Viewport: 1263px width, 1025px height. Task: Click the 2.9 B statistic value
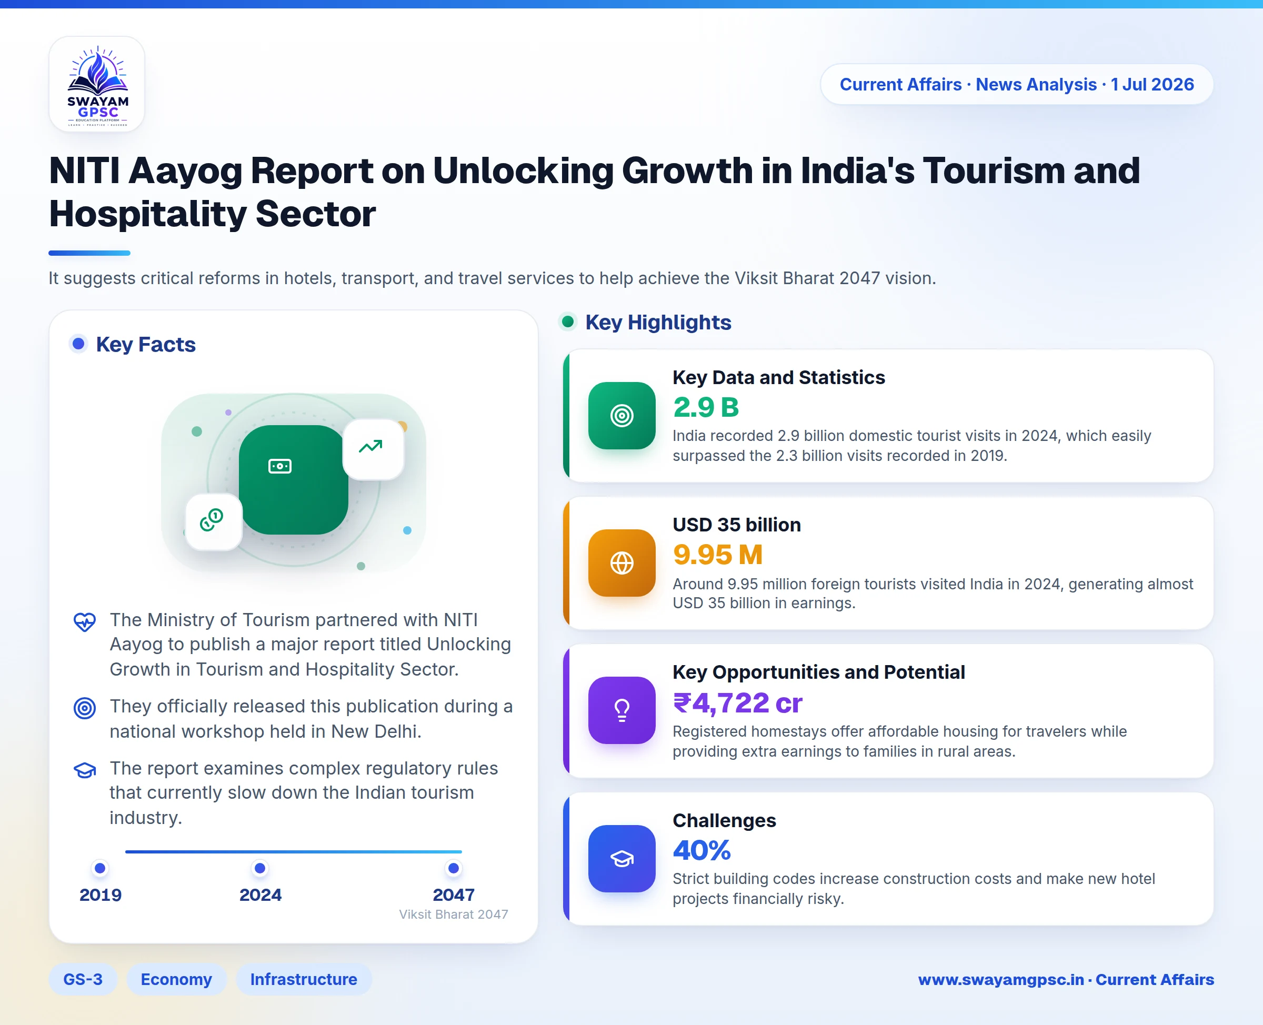pyautogui.click(x=706, y=407)
